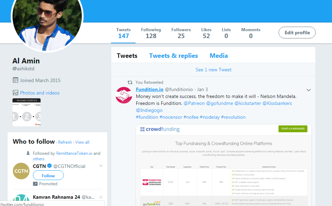Open the @Kissbankers mention

277,103
